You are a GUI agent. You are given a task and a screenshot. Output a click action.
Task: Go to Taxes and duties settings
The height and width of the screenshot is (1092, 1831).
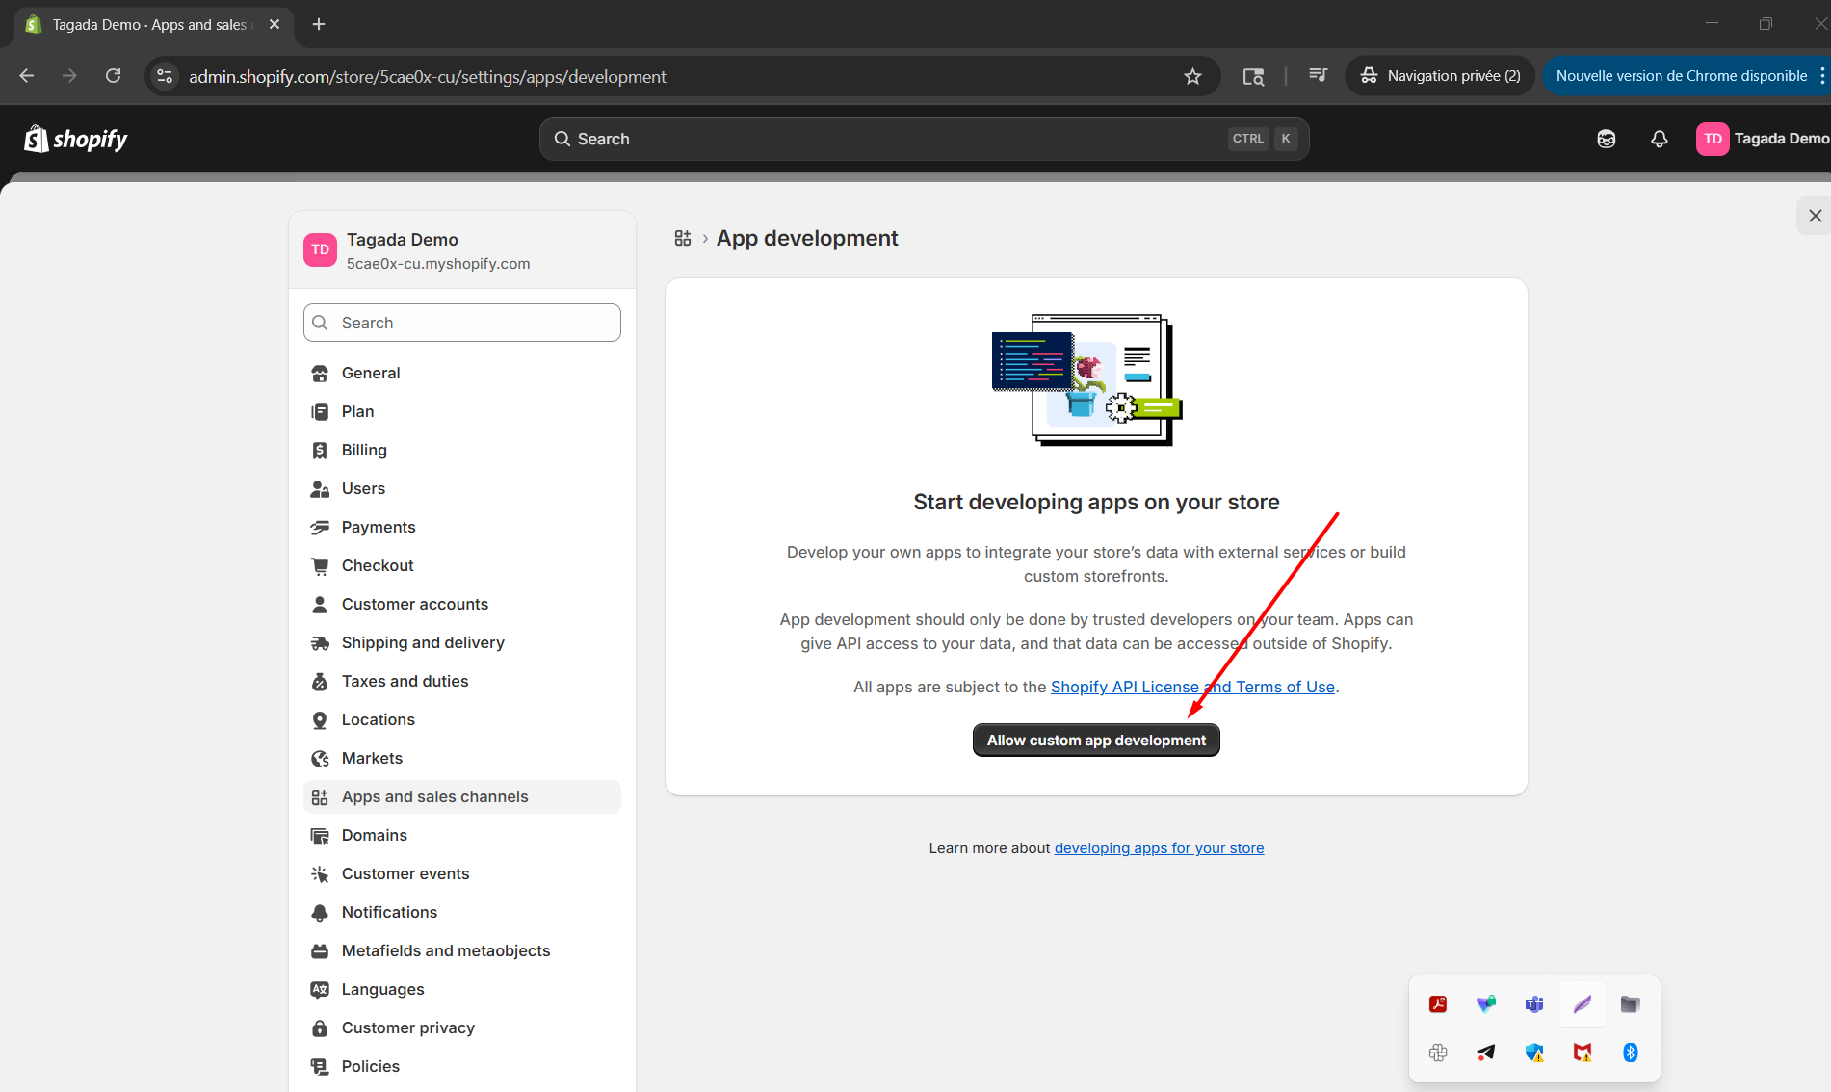pyautogui.click(x=462, y=681)
